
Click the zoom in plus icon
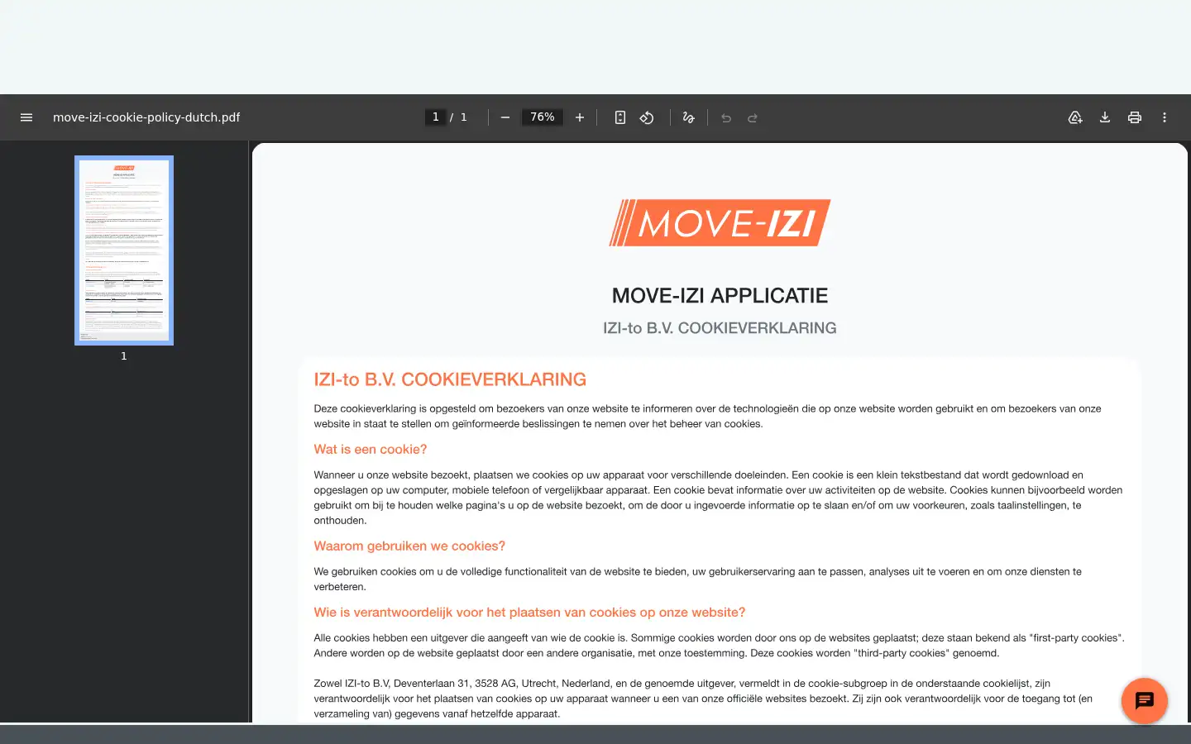point(580,117)
